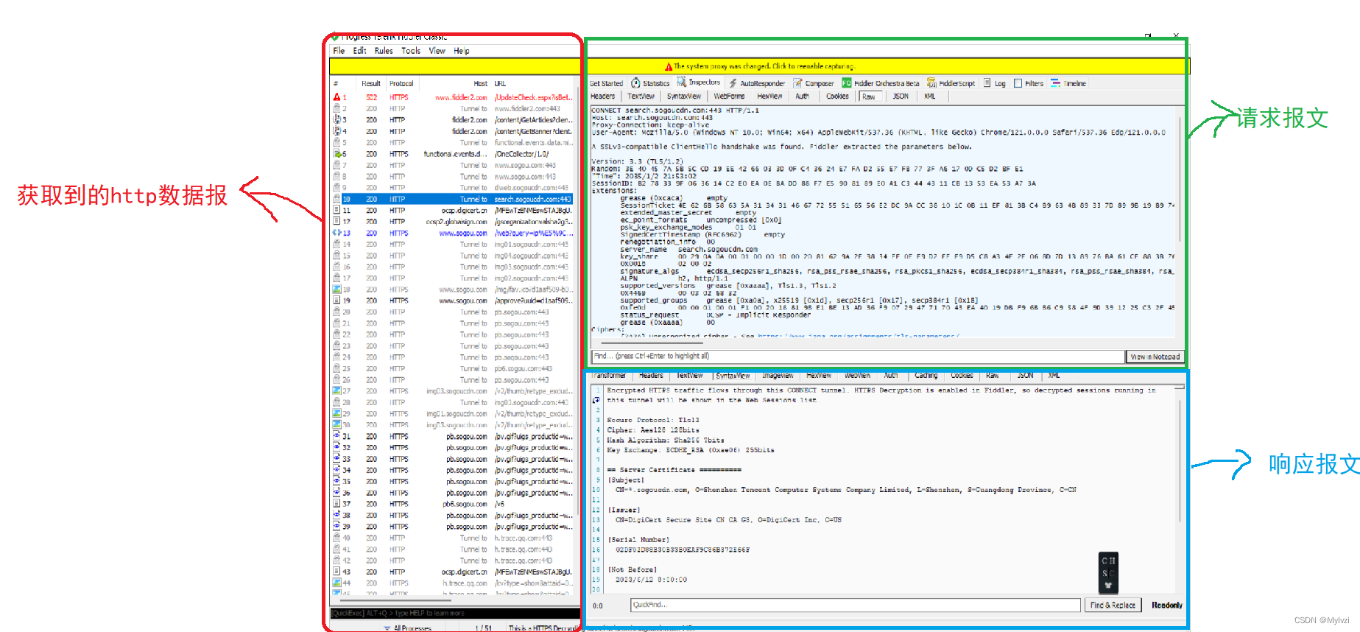Select response inspector SyntaxView tab
Viewport: 1360px width, 632px height.
click(x=733, y=376)
